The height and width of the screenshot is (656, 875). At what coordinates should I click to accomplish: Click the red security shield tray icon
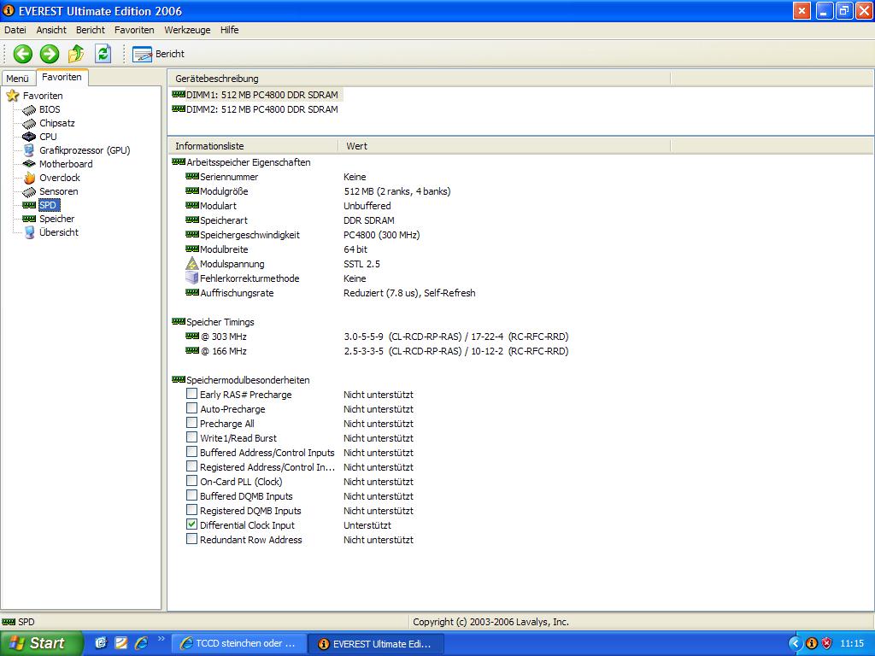[826, 644]
